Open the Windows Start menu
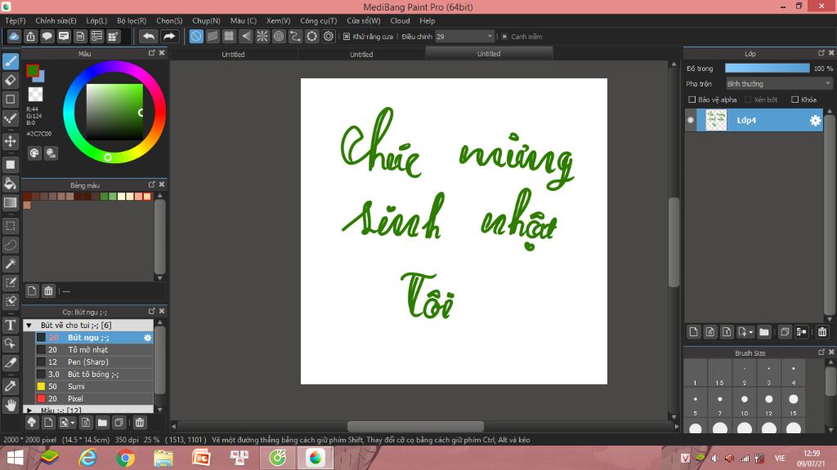Image resolution: width=837 pixels, height=470 pixels. click(x=15, y=458)
